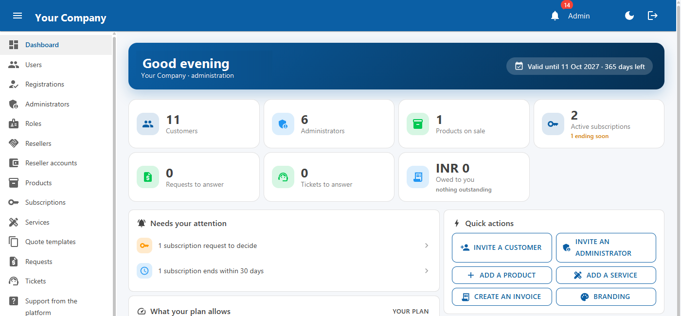Select Services from the sidebar
The height and width of the screenshot is (316, 681).
56,222
